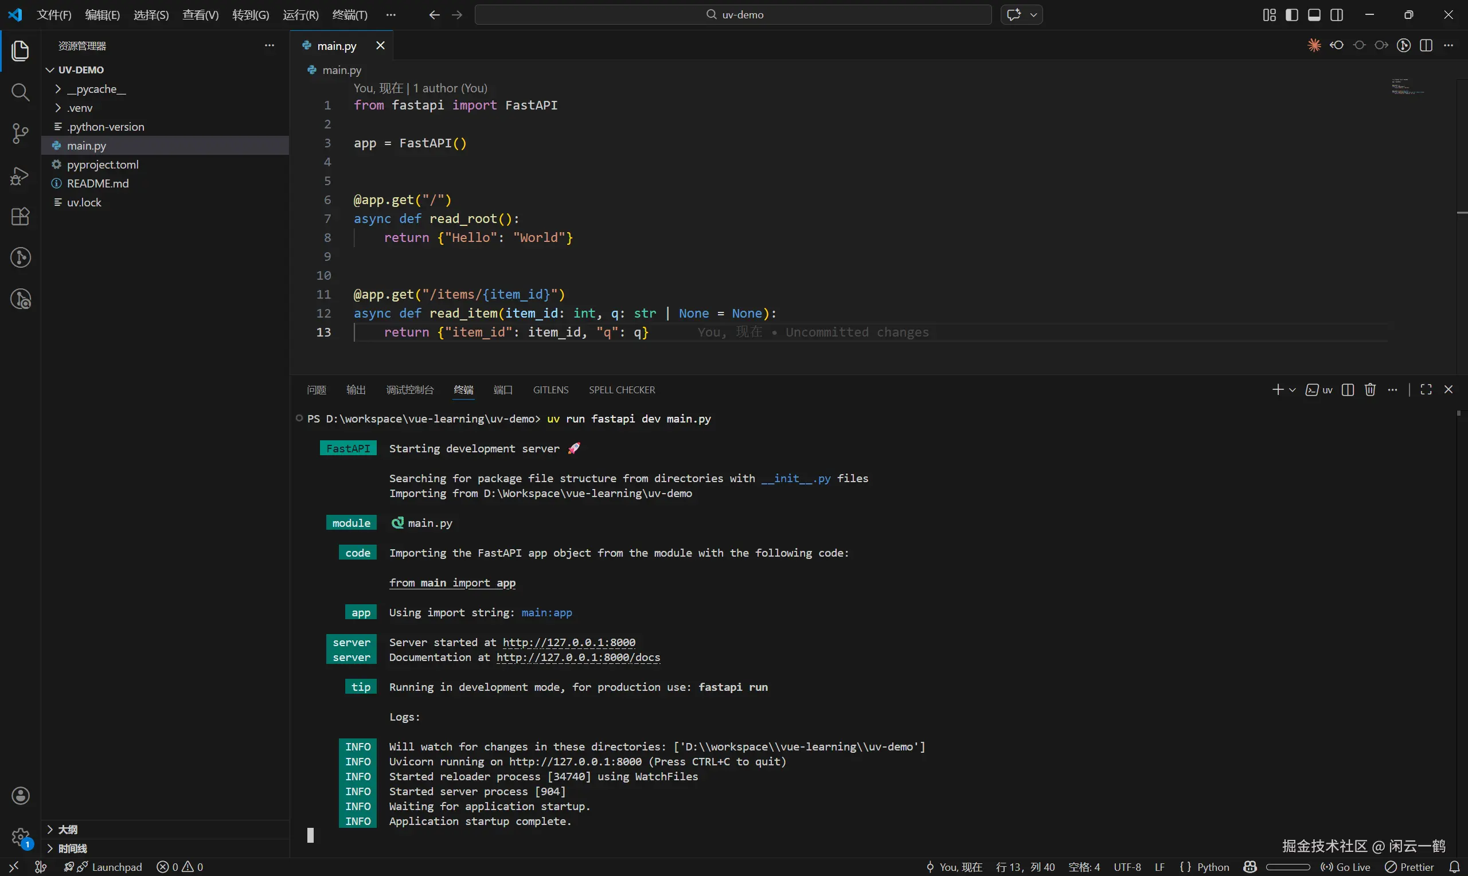The height and width of the screenshot is (876, 1468).
Task: Open the Search view in activity bar
Action: coord(21,92)
